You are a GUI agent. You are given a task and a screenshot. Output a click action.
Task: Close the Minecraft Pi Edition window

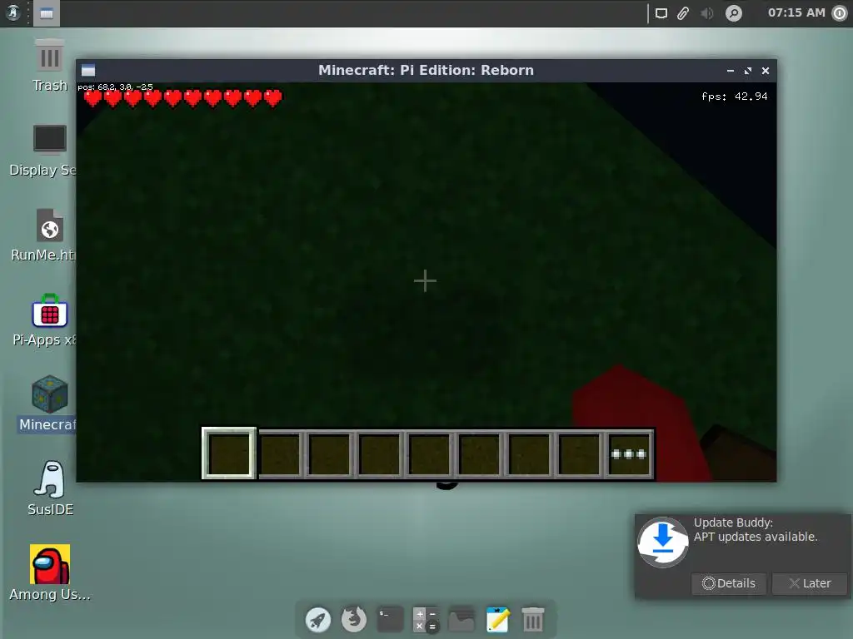766,71
